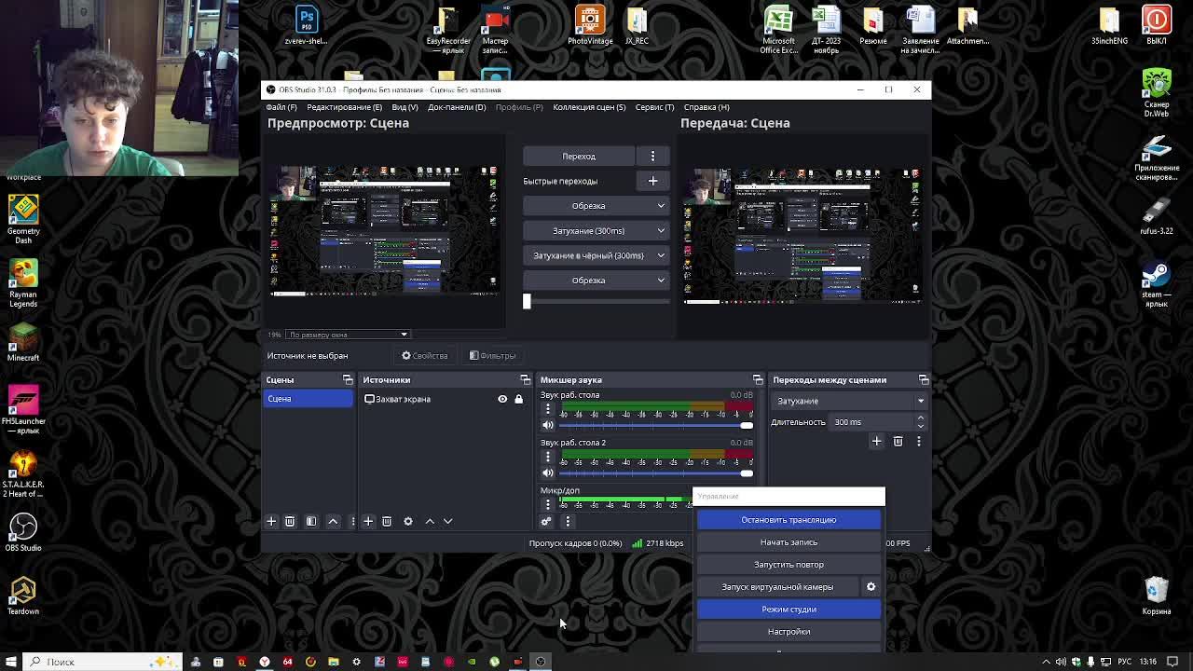
Task: Expand the Затухание transition type dropdown
Action: tap(848, 401)
